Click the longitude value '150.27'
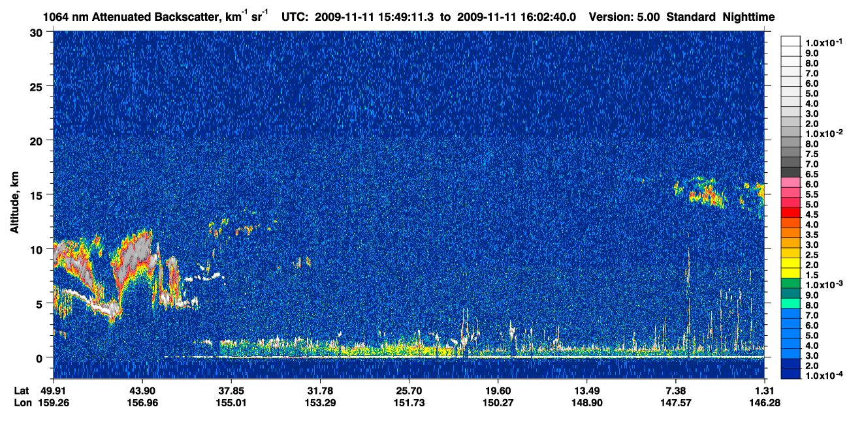This screenshot has width=849, height=435. tap(498, 402)
